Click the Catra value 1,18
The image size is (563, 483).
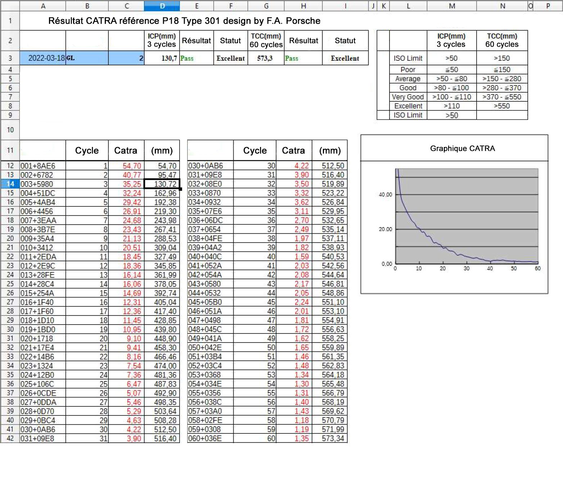(294, 420)
